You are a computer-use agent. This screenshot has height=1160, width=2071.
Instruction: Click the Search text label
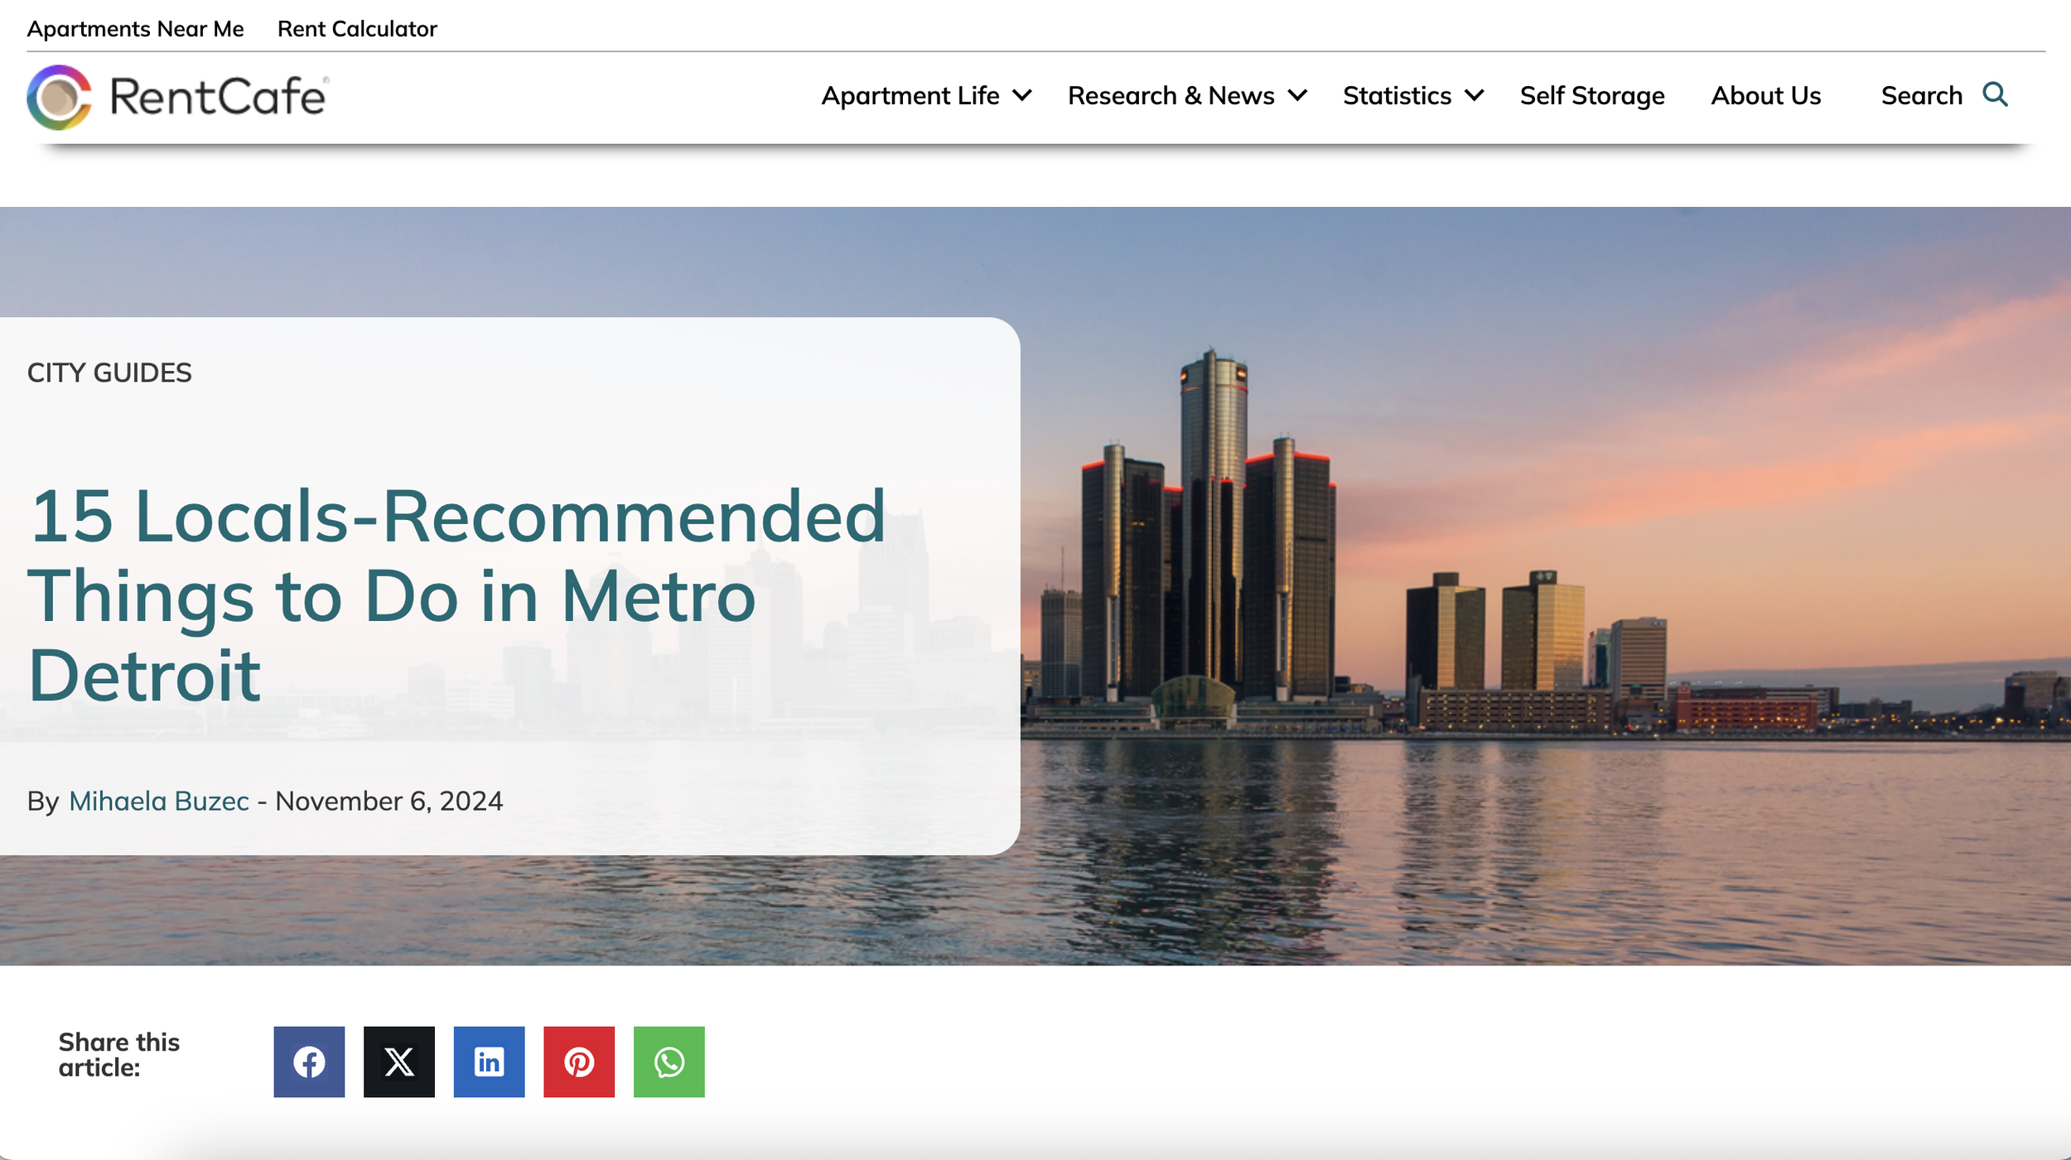coord(1921,96)
